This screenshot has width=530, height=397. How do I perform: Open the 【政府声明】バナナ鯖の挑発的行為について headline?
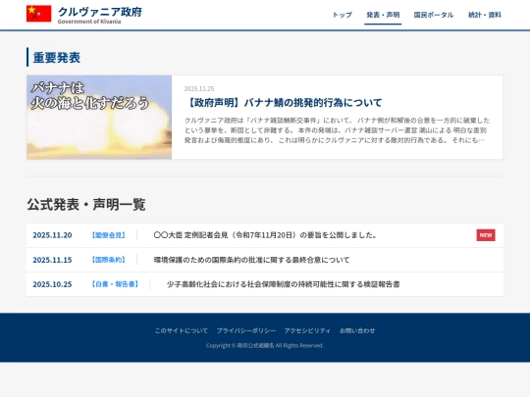click(284, 103)
